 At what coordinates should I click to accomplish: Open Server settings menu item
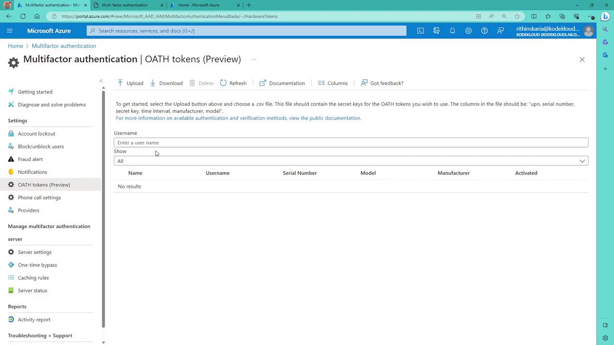pos(35,253)
